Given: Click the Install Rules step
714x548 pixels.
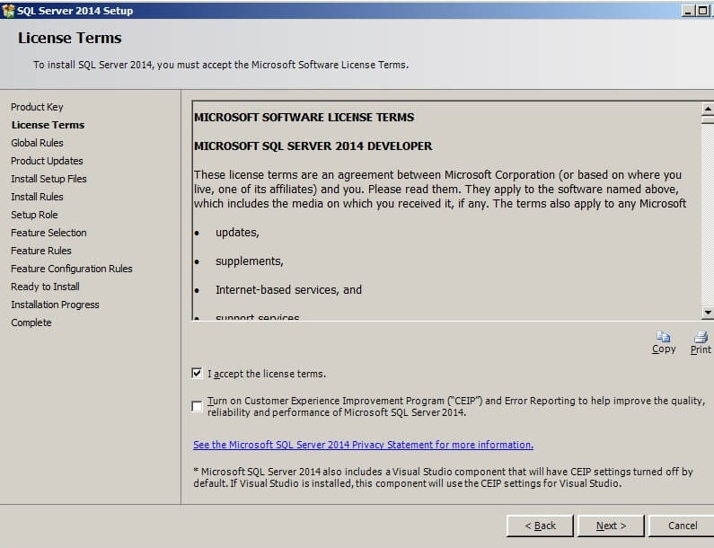Looking at the screenshot, I should (x=37, y=197).
